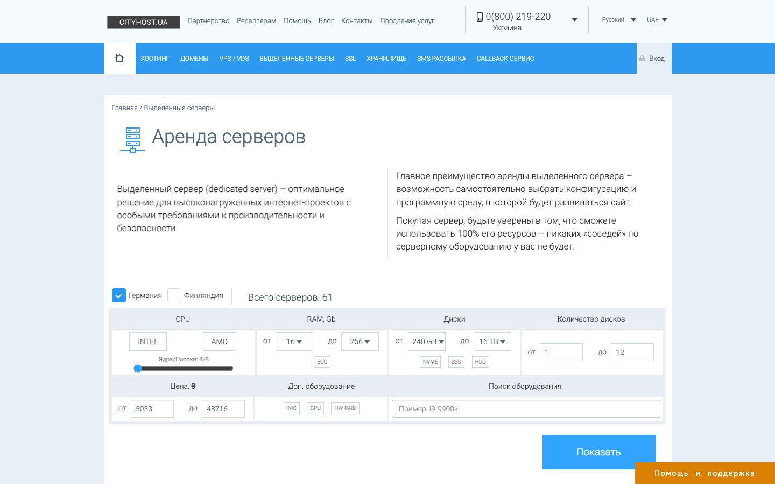775x484 pixels.
Task: Click the Аренда серверов heading
Action: pyautogui.click(x=229, y=137)
